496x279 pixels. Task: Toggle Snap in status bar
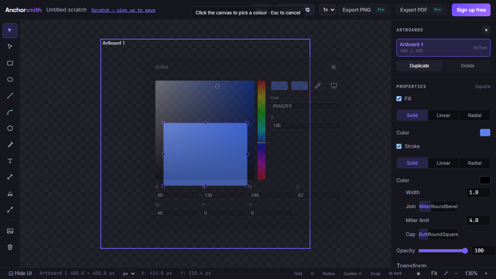[375, 274]
